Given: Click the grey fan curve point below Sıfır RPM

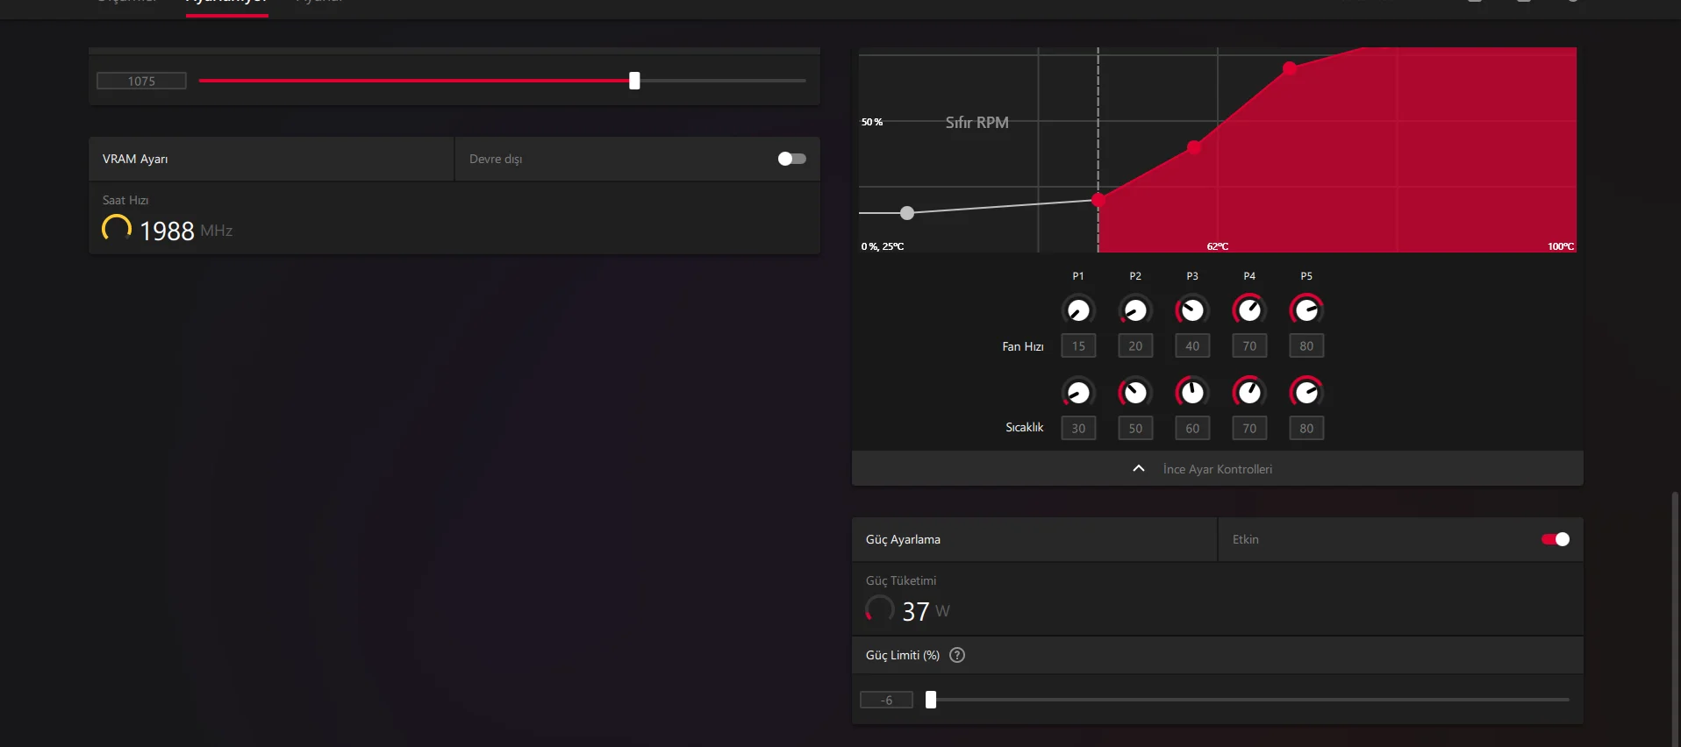Looking at the screenshot, I should pyautogui.click(x=907, y=213).
